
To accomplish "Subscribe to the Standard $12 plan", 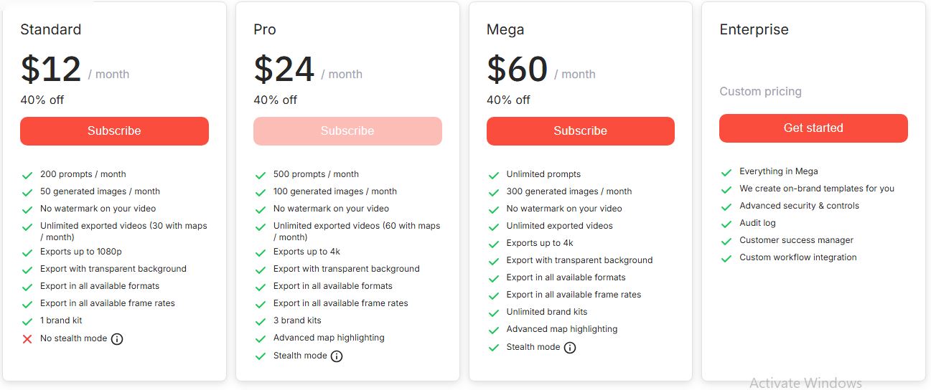I will (114, 131).
